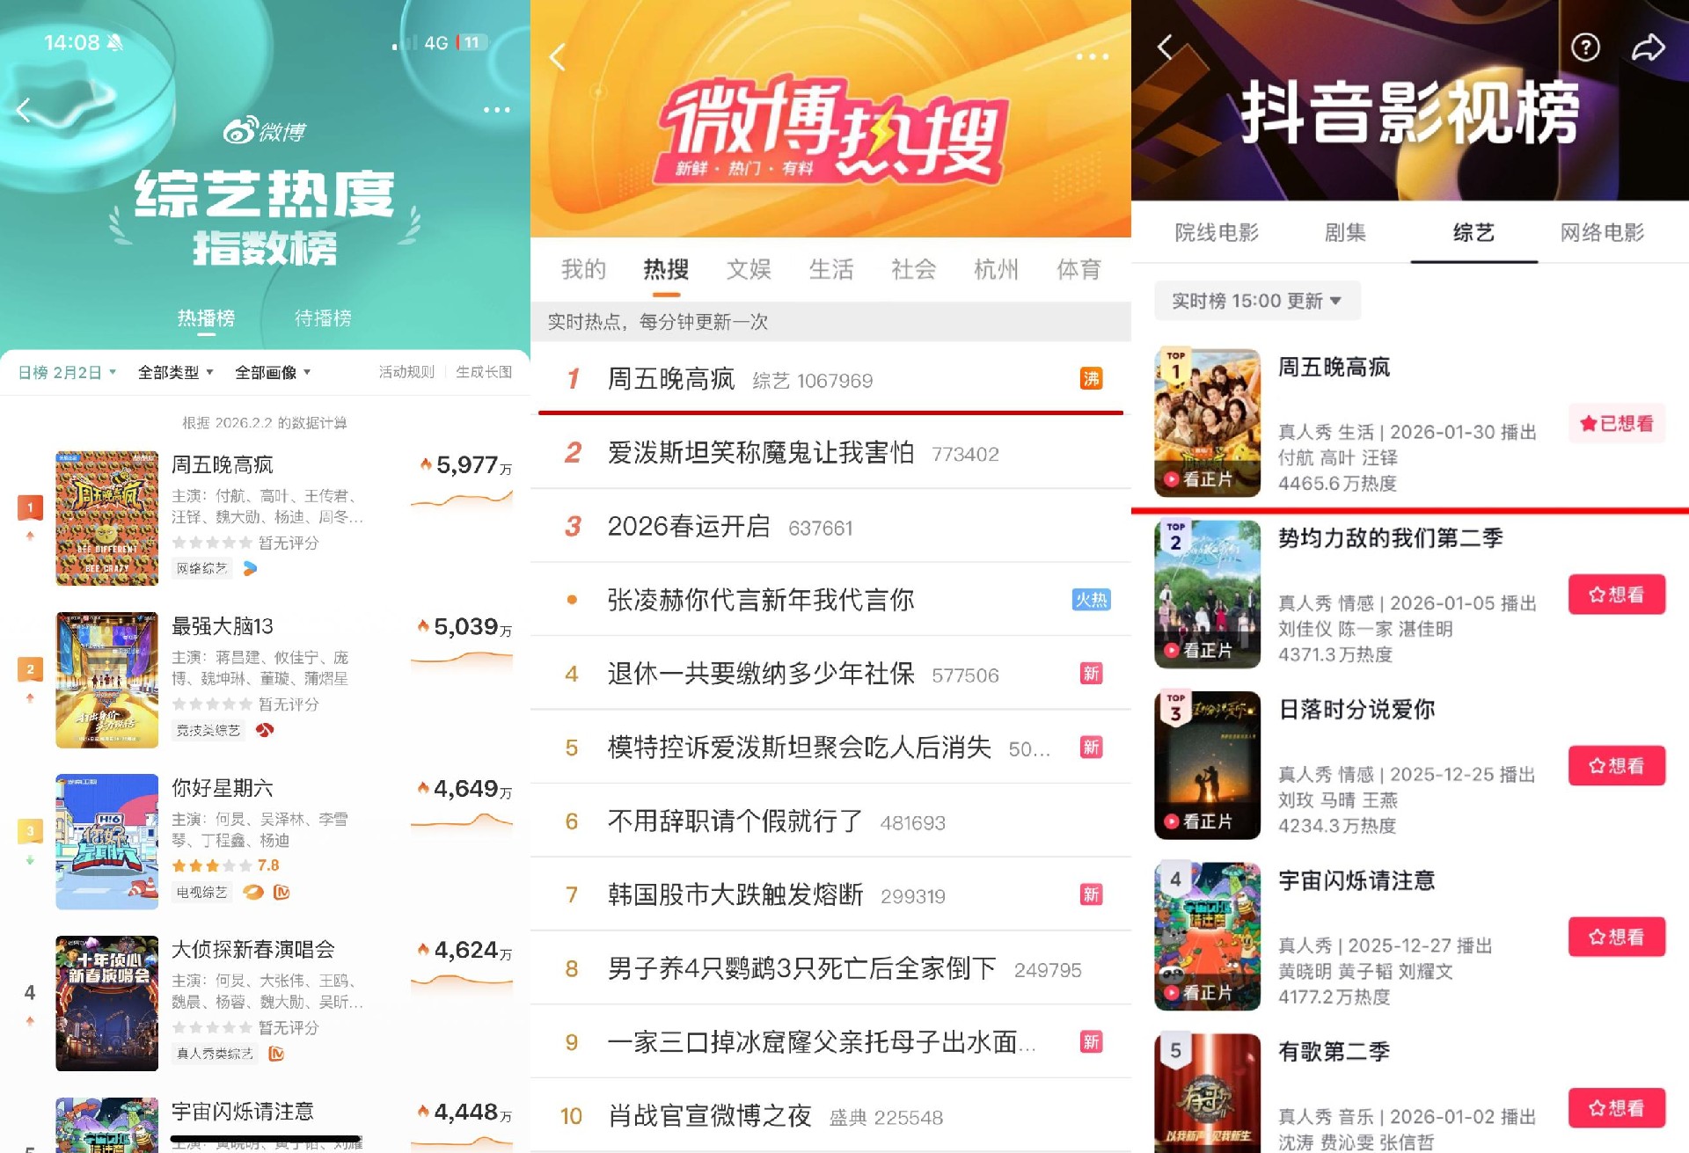Open three-dot menu on variety index page
Screen dimensions: 1689x1153
click(496, 110)
